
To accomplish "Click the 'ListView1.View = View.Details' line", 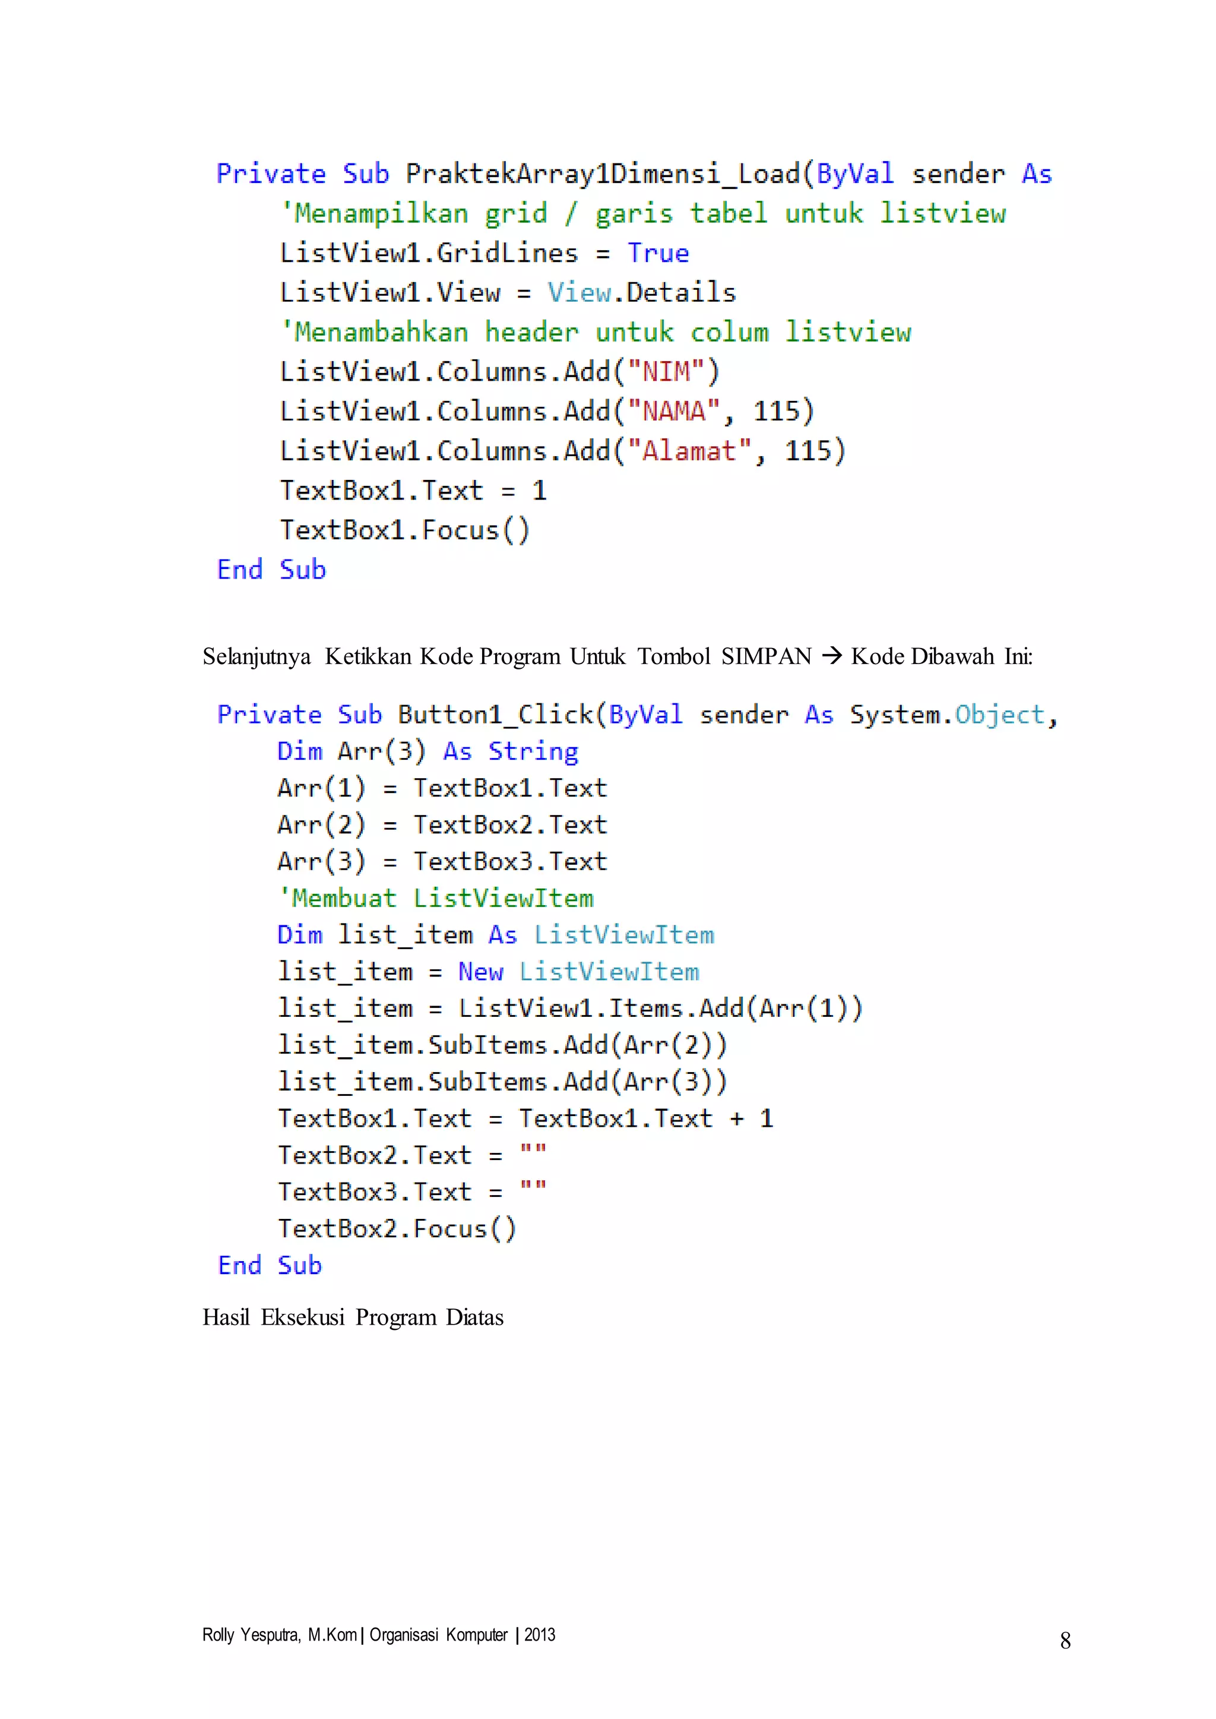I will click(508, 293).
